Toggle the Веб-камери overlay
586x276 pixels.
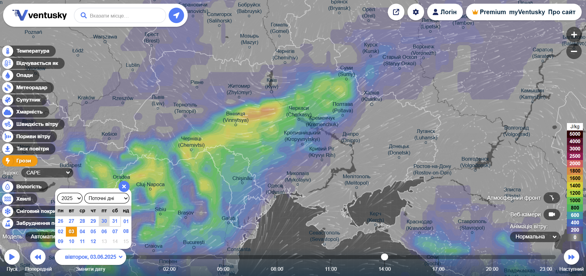point(552,214)
